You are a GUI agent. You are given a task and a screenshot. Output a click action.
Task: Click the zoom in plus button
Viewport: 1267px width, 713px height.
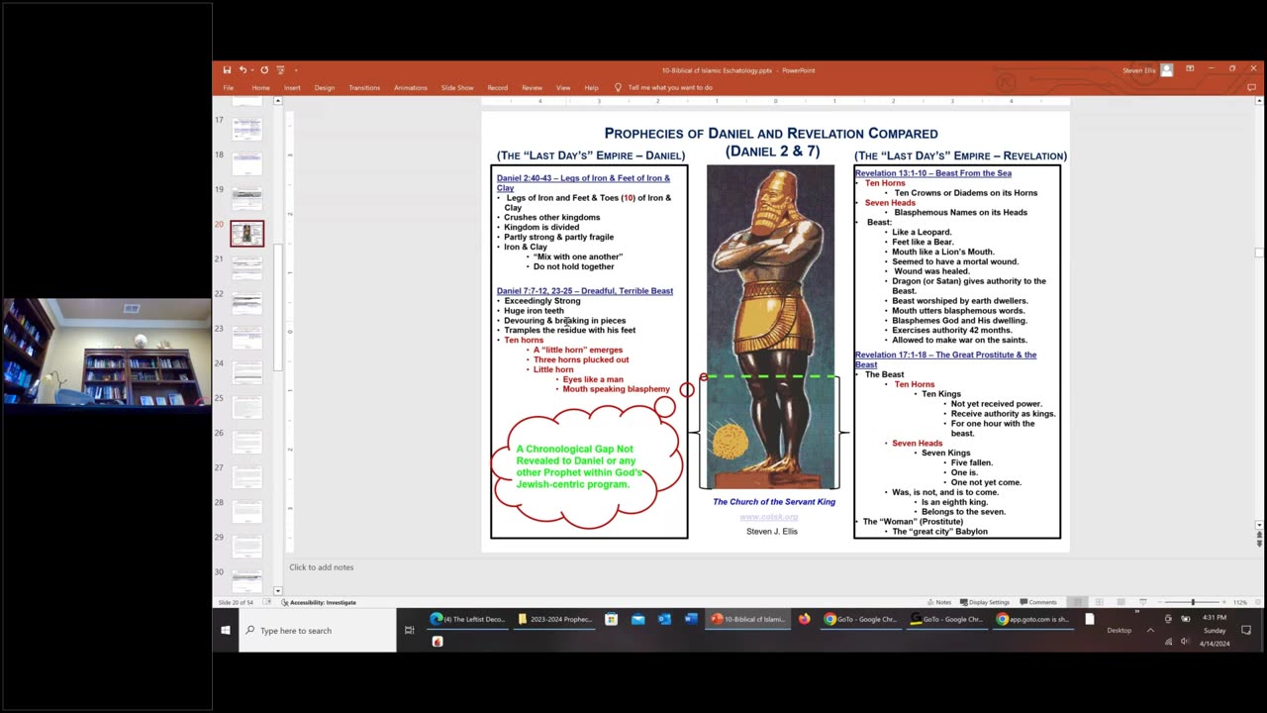coord(1224,602)
